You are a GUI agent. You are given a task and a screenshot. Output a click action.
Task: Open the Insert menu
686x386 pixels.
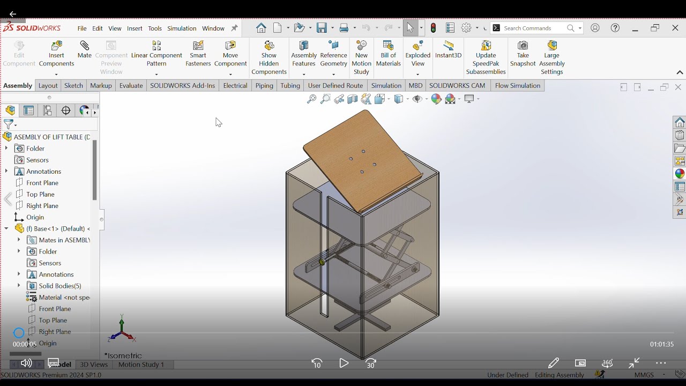coord(135,28)
